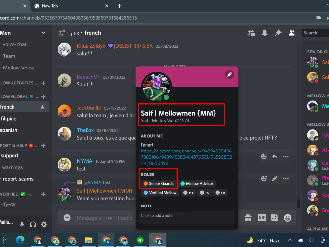The image size is (329, 247).
Task: Open the notification settings bell icon
Action: 265,33
